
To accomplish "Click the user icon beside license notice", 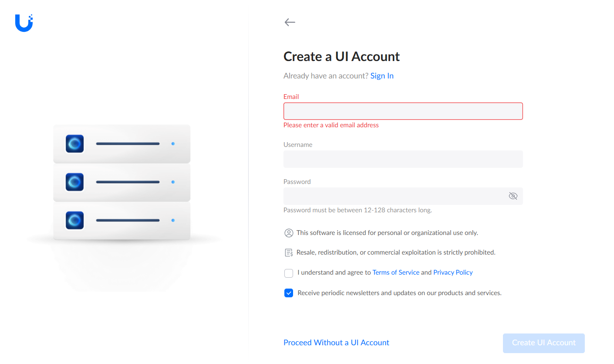I will pyautogui.click(x=289, y=233).
